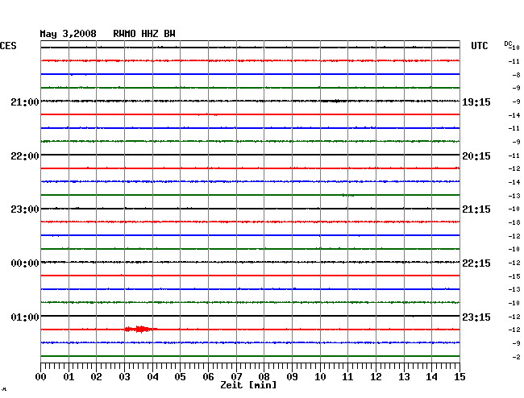
Task: Click minute 09 on the time axis
Action: (x=292, y=377)
